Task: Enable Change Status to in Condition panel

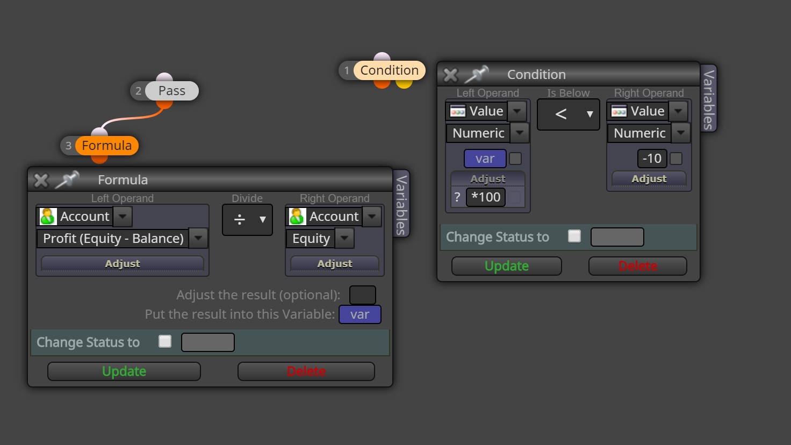Action: click(574, 236)
